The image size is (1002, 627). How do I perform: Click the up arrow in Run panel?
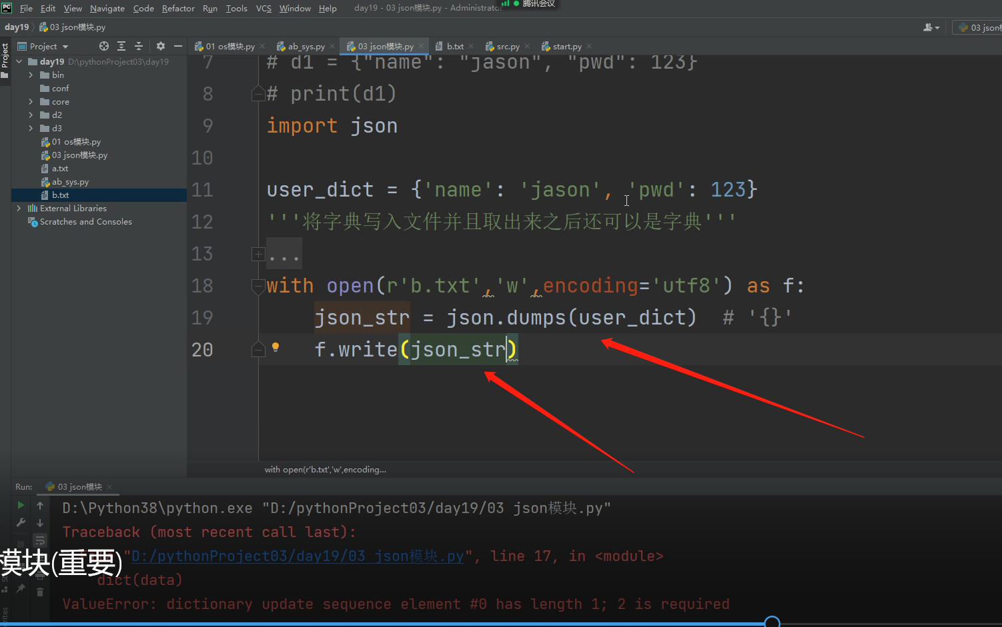[x=40, y=506]
